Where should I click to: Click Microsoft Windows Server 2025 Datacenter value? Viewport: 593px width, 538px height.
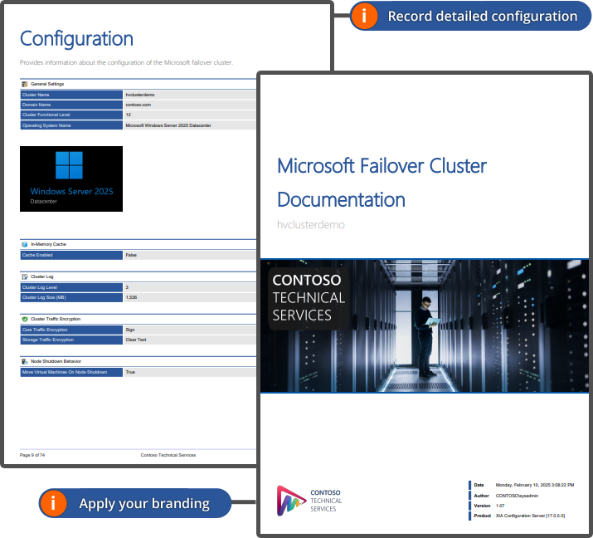tap(168, 125)
